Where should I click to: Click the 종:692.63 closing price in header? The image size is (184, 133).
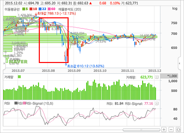point(81,3)
